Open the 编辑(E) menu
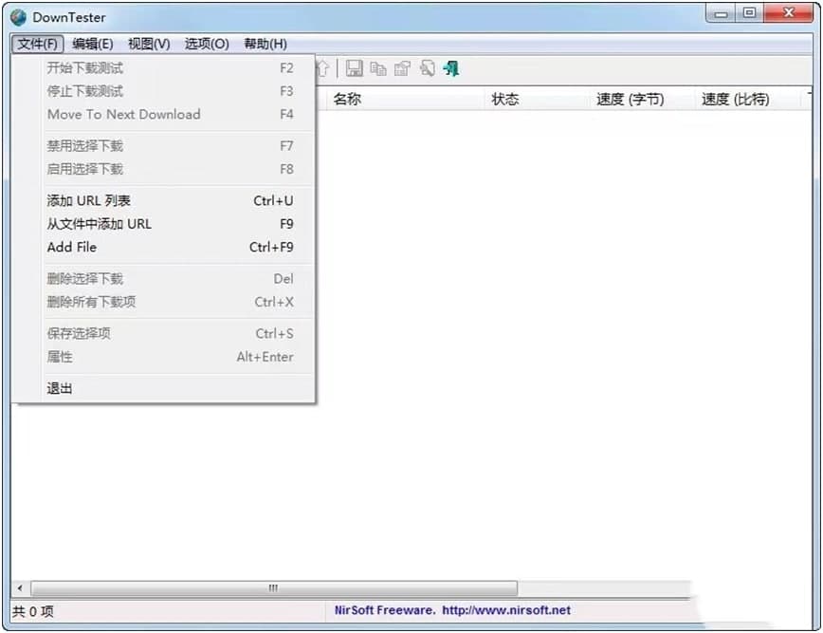Image resolution: width=823 pixels, height=633 pixels. 91,43
